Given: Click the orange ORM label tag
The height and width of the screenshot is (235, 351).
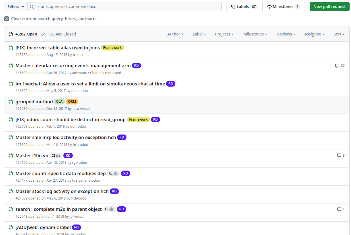Looking at the screenshot, I should [x=72, y=102].
